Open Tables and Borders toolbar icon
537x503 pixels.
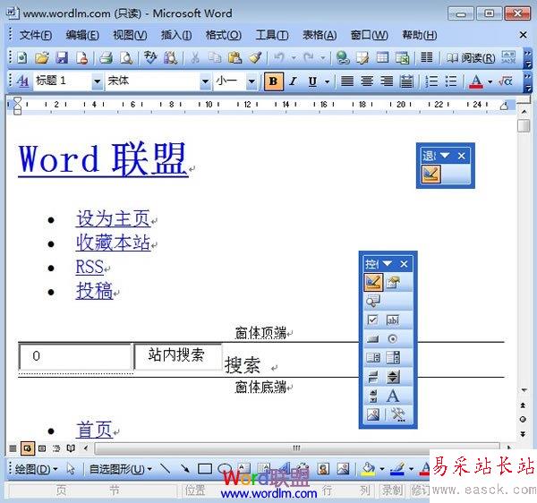362,58
